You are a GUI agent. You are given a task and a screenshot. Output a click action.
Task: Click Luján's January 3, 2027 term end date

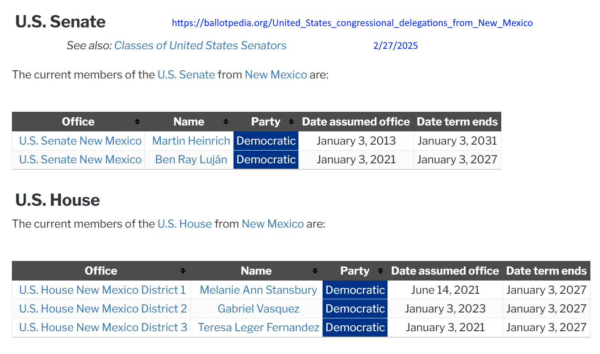pos(457,160)
